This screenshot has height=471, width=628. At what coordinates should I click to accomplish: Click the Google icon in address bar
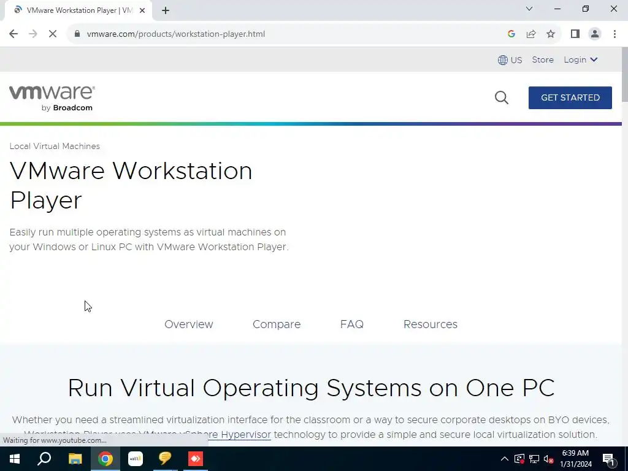pos(511,34)
